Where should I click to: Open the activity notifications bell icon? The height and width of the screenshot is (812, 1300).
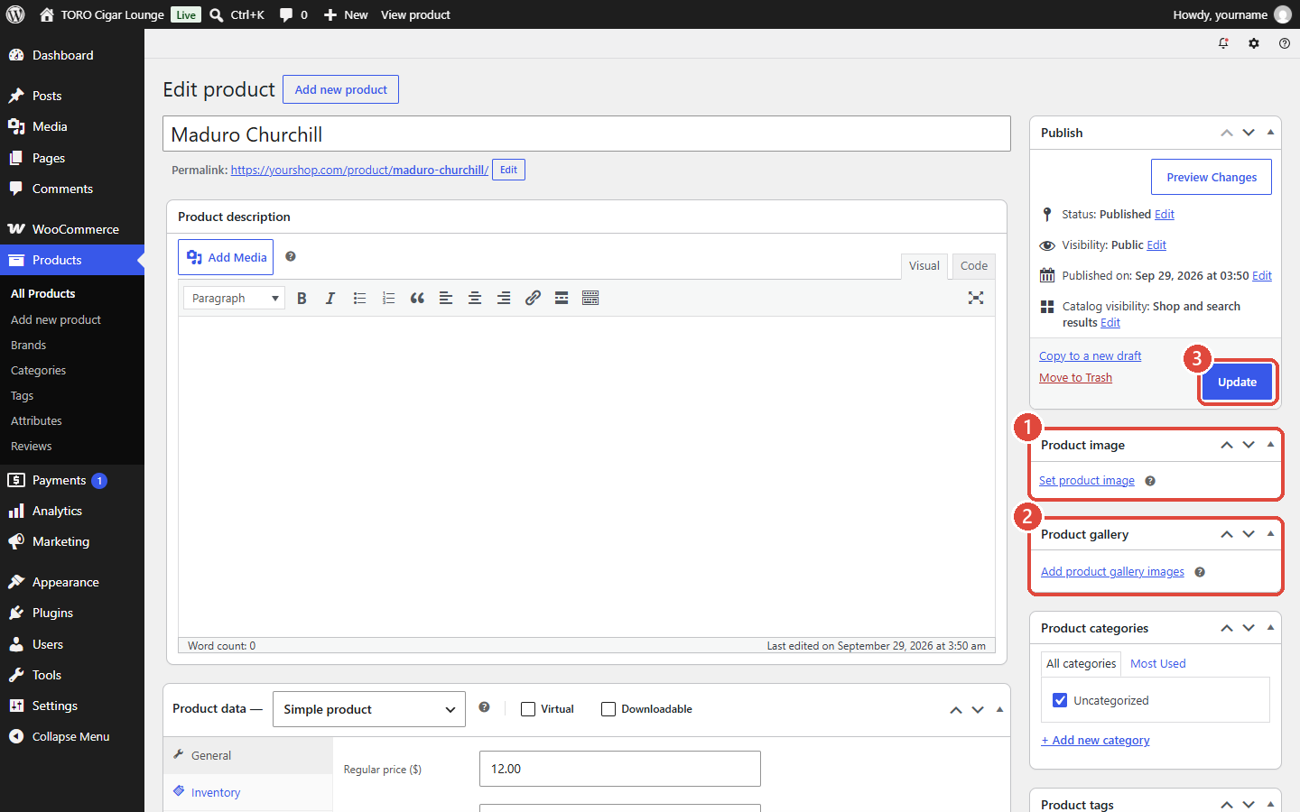coord(1223,43)
